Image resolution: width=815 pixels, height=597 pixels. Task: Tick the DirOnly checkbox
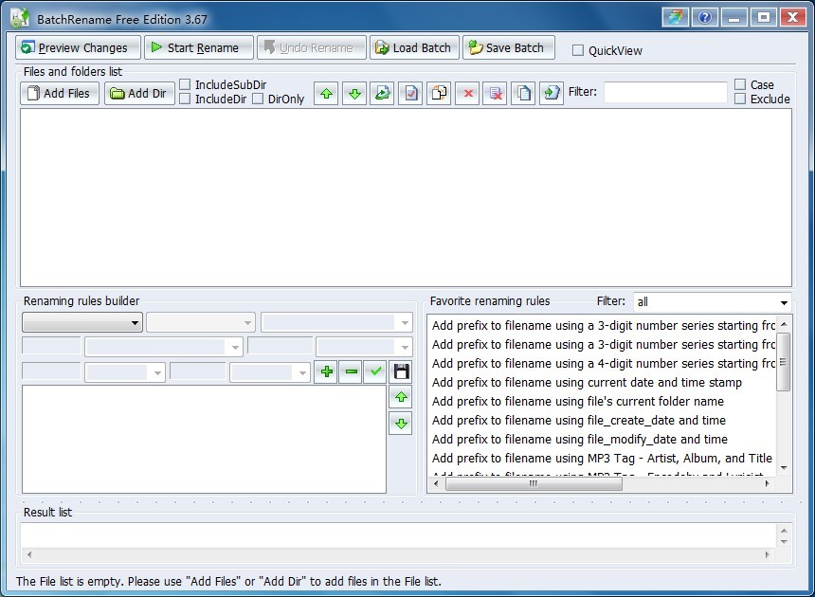pos(258,99)
